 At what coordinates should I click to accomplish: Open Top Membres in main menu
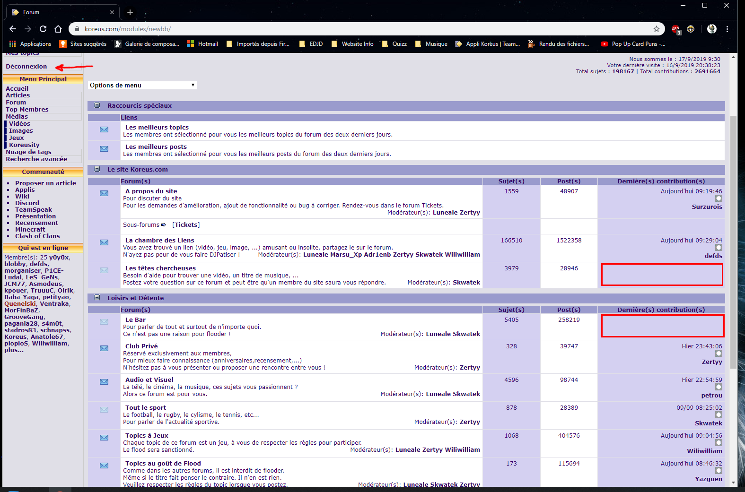coord(27,109)
